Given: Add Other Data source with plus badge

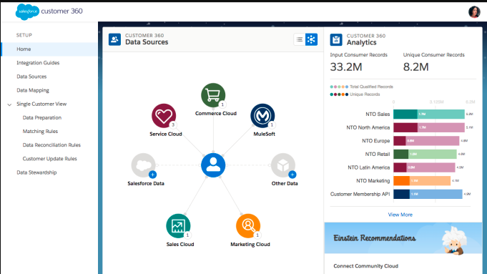Looking at the screenshot, I should [292, 175].
